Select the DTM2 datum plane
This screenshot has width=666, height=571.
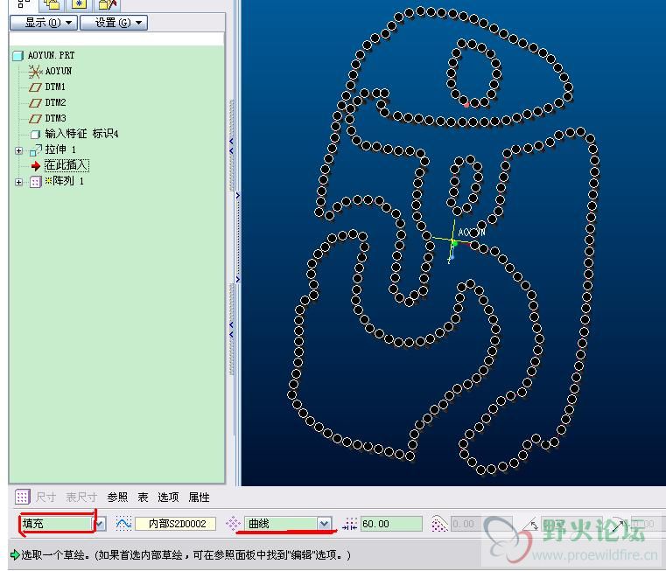pos(47,102)
